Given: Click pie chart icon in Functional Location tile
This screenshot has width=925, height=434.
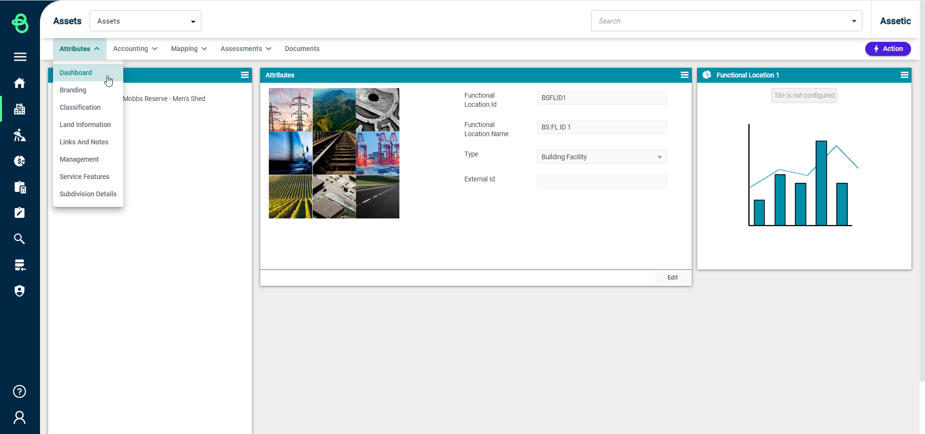Looking at the screenshot, I should point(707,75).
